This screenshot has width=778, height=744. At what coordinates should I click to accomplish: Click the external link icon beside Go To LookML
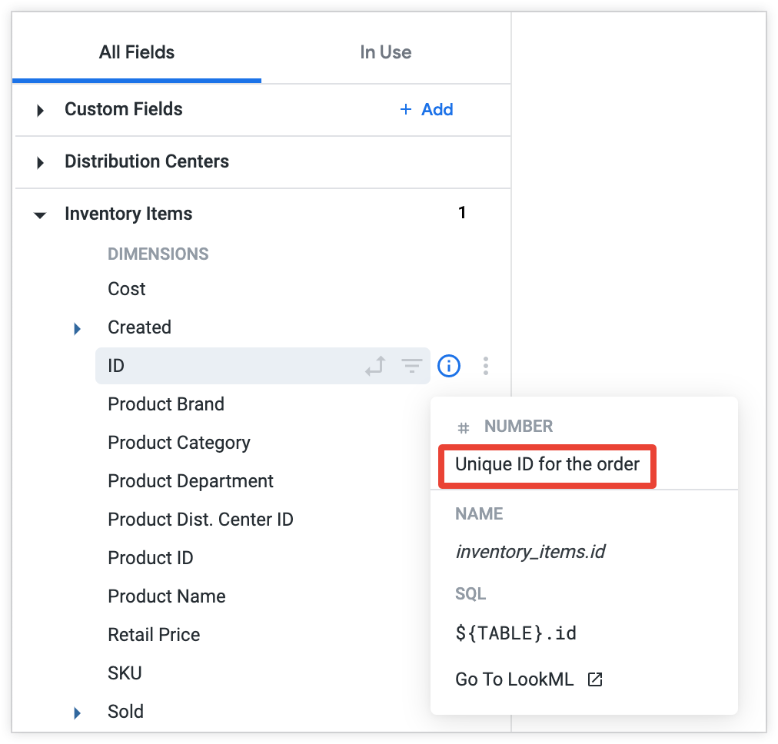(595, 679)
